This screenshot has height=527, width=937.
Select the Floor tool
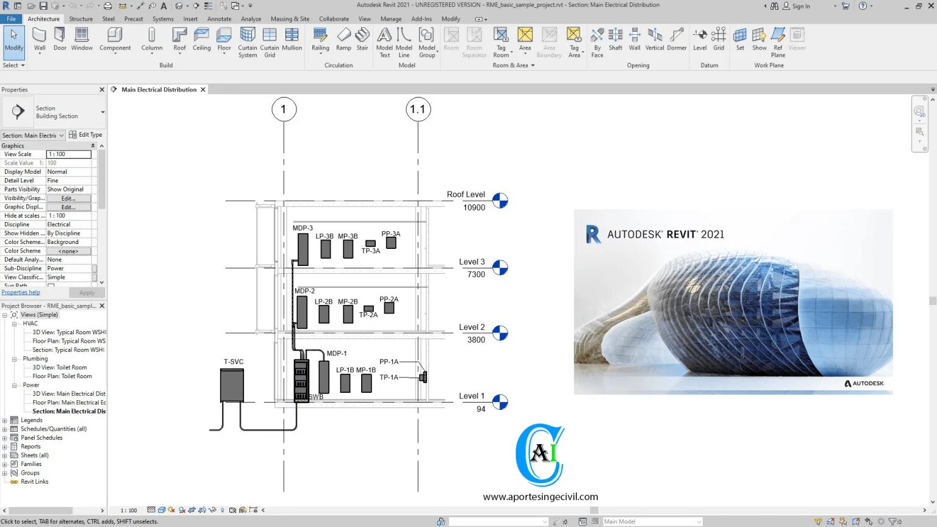(224, 40)
